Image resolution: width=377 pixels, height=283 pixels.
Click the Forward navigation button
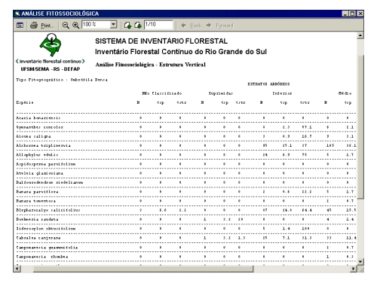220,26
